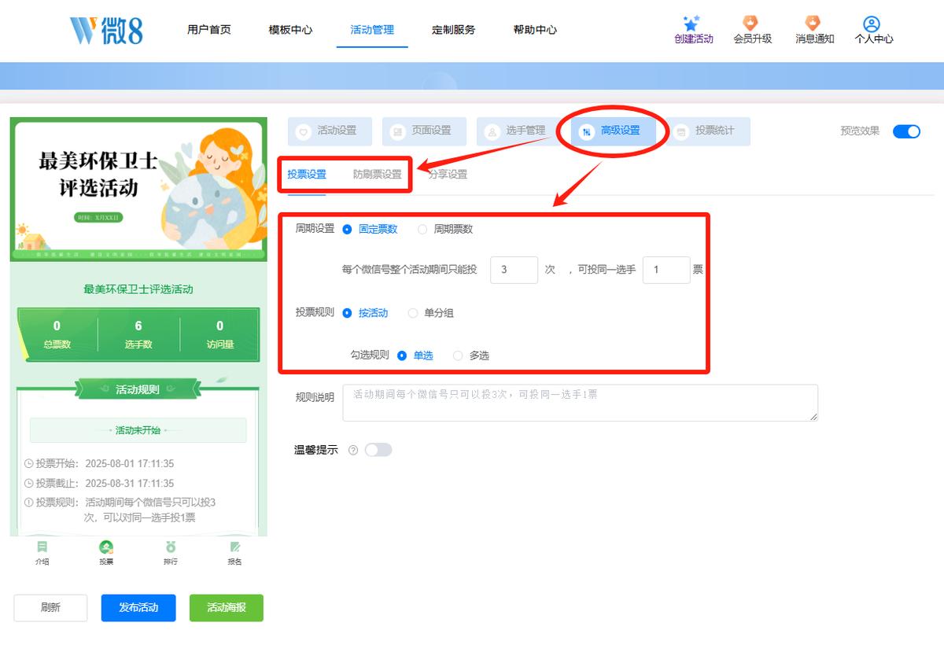Click the help icon next to 温馨提示
Image resolution: width=944 pixels, height=652 pixels.
tap(353, 451)
